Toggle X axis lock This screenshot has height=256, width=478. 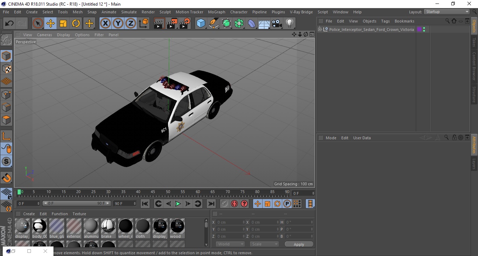pyautogui.click(x=105, y=24)
